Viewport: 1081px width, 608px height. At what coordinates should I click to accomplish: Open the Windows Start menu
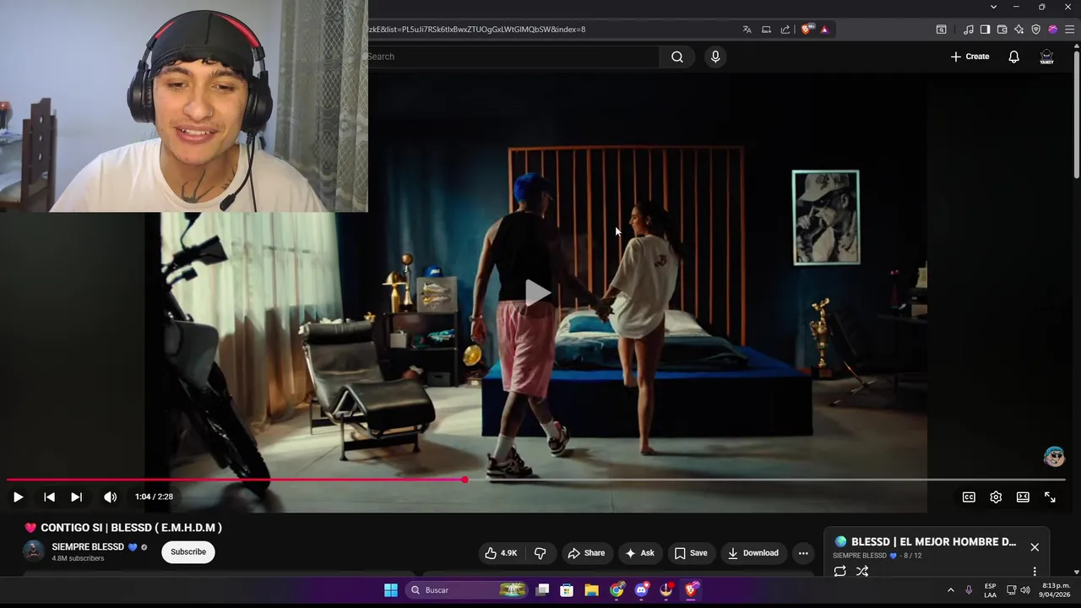(390, 590)
